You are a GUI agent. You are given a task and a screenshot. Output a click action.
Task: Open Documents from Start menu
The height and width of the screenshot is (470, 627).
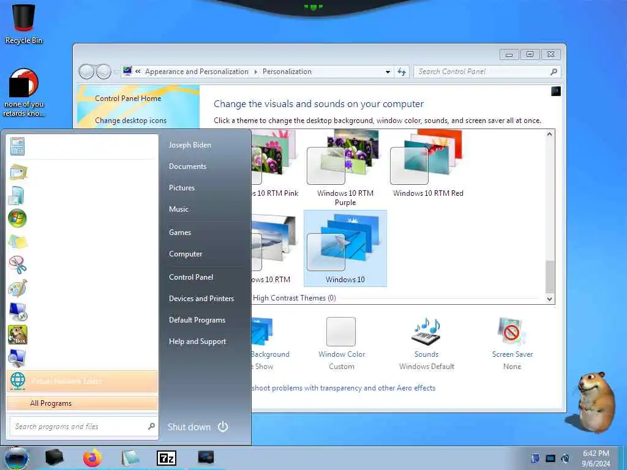[187, 166]
